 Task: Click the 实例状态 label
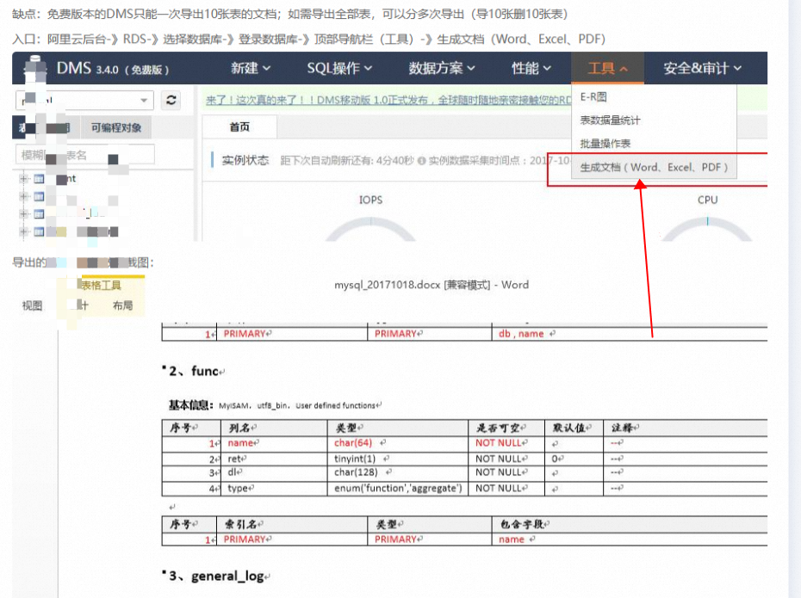click(245, 160)
